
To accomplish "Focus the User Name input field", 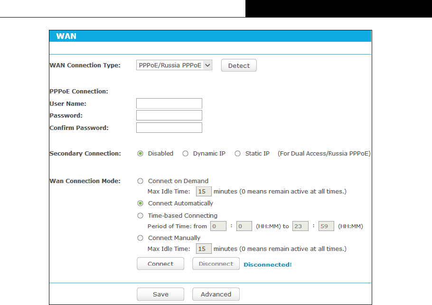I will (x=169, y=103).
